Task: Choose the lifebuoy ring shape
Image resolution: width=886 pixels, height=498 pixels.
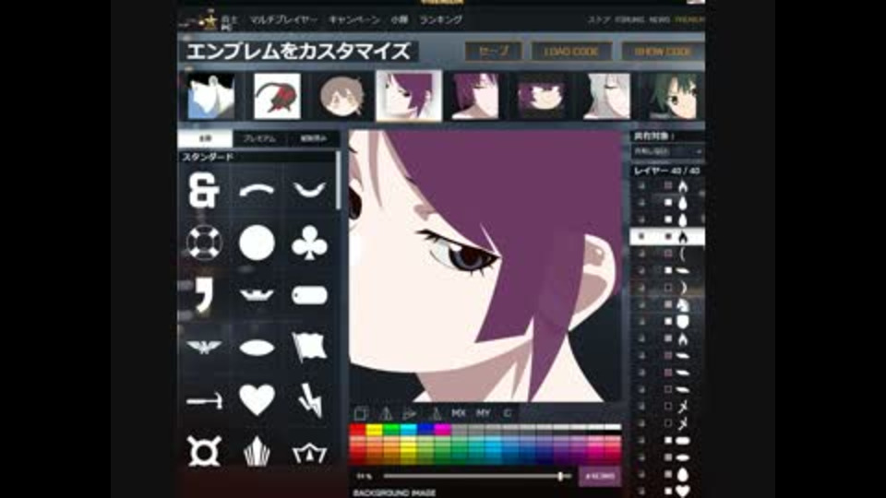Action: coord(204,243)
